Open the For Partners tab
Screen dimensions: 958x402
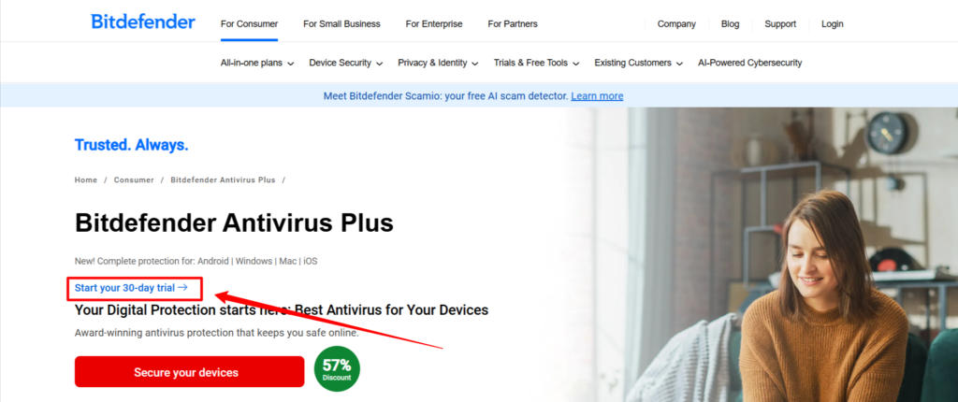513,23
